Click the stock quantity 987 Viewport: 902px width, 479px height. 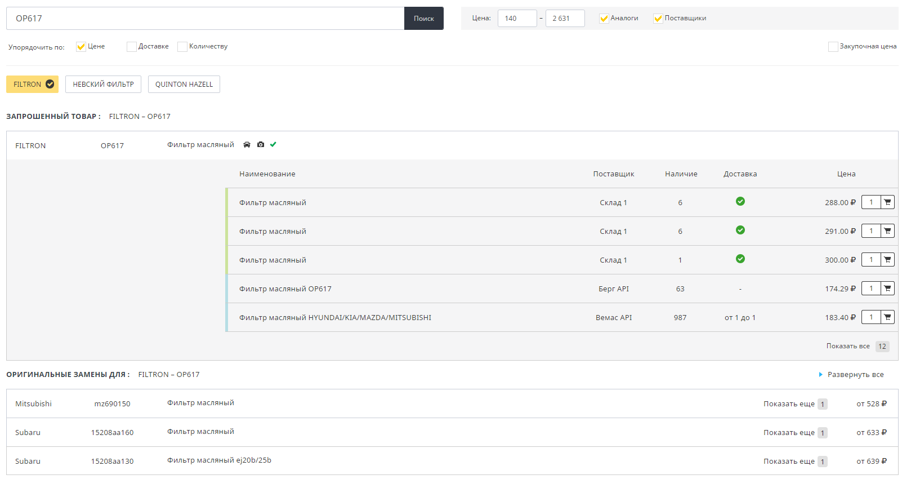click(x=680, y=318)
